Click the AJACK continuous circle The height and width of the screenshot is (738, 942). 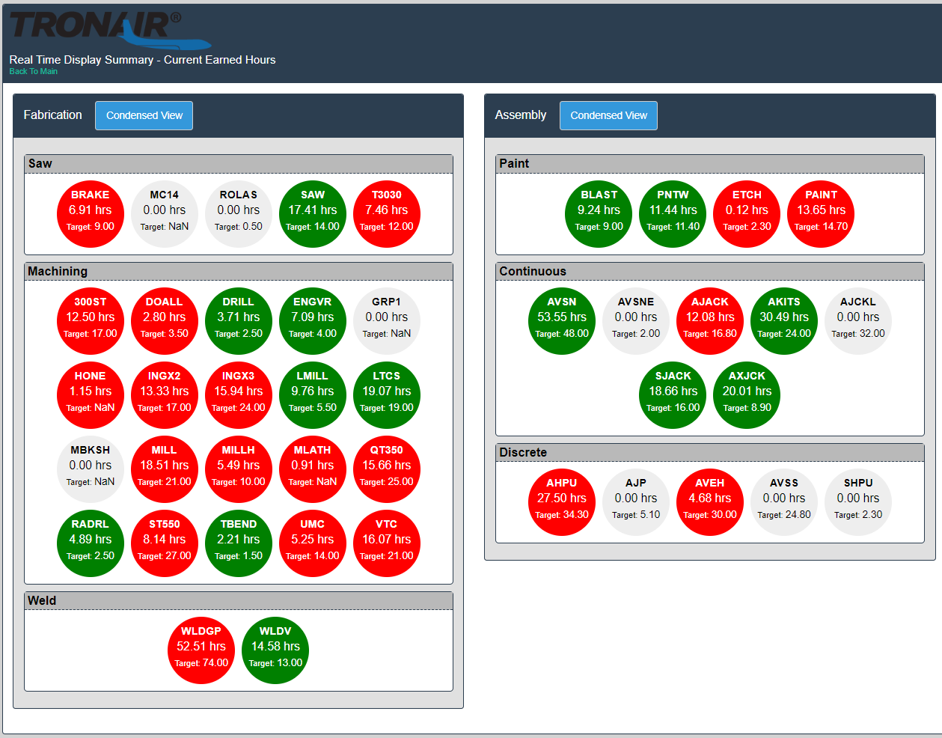click(x=710, y=321)
